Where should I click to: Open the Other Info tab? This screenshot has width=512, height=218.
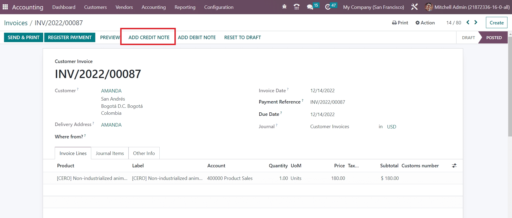tap(144, 153)
